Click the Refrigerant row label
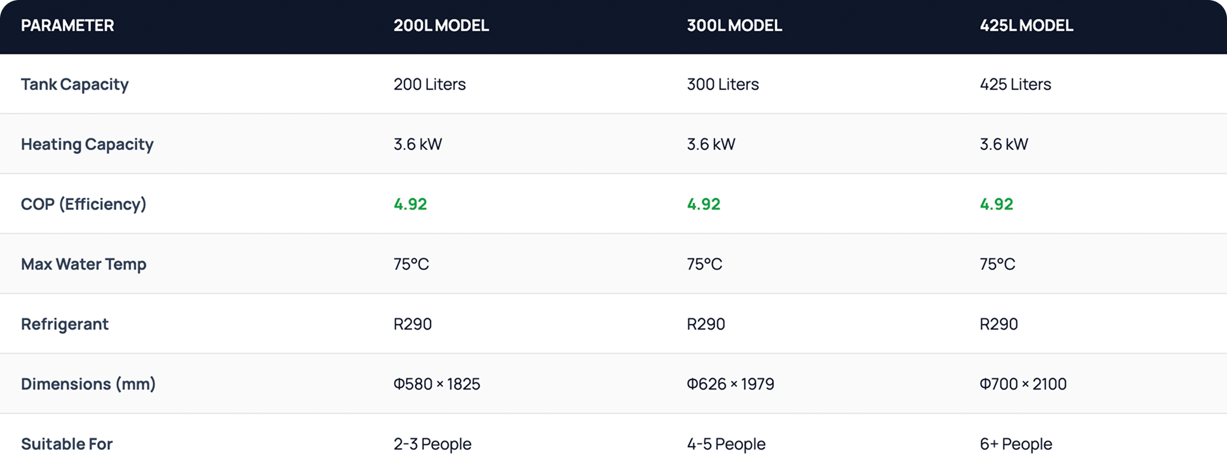 coord(64,324)
